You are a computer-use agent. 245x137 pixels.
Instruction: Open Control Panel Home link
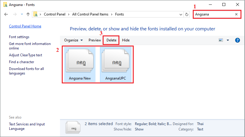[25, 26]
